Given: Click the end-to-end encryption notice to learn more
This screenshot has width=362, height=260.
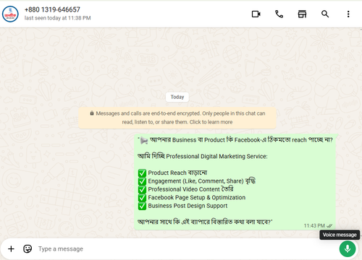Looking at the screenshot, I should [177, 118].
